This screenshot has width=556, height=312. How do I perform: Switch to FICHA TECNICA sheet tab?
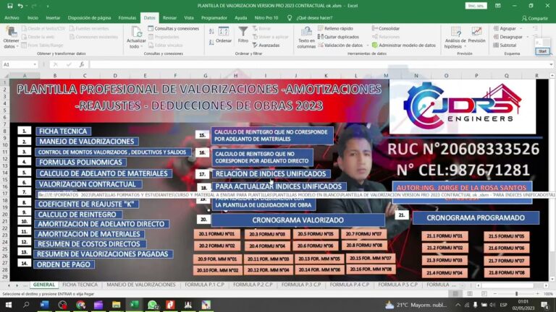click(x=80, y=285)
